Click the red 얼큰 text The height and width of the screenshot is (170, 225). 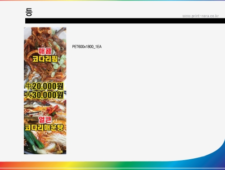point(45,120)
